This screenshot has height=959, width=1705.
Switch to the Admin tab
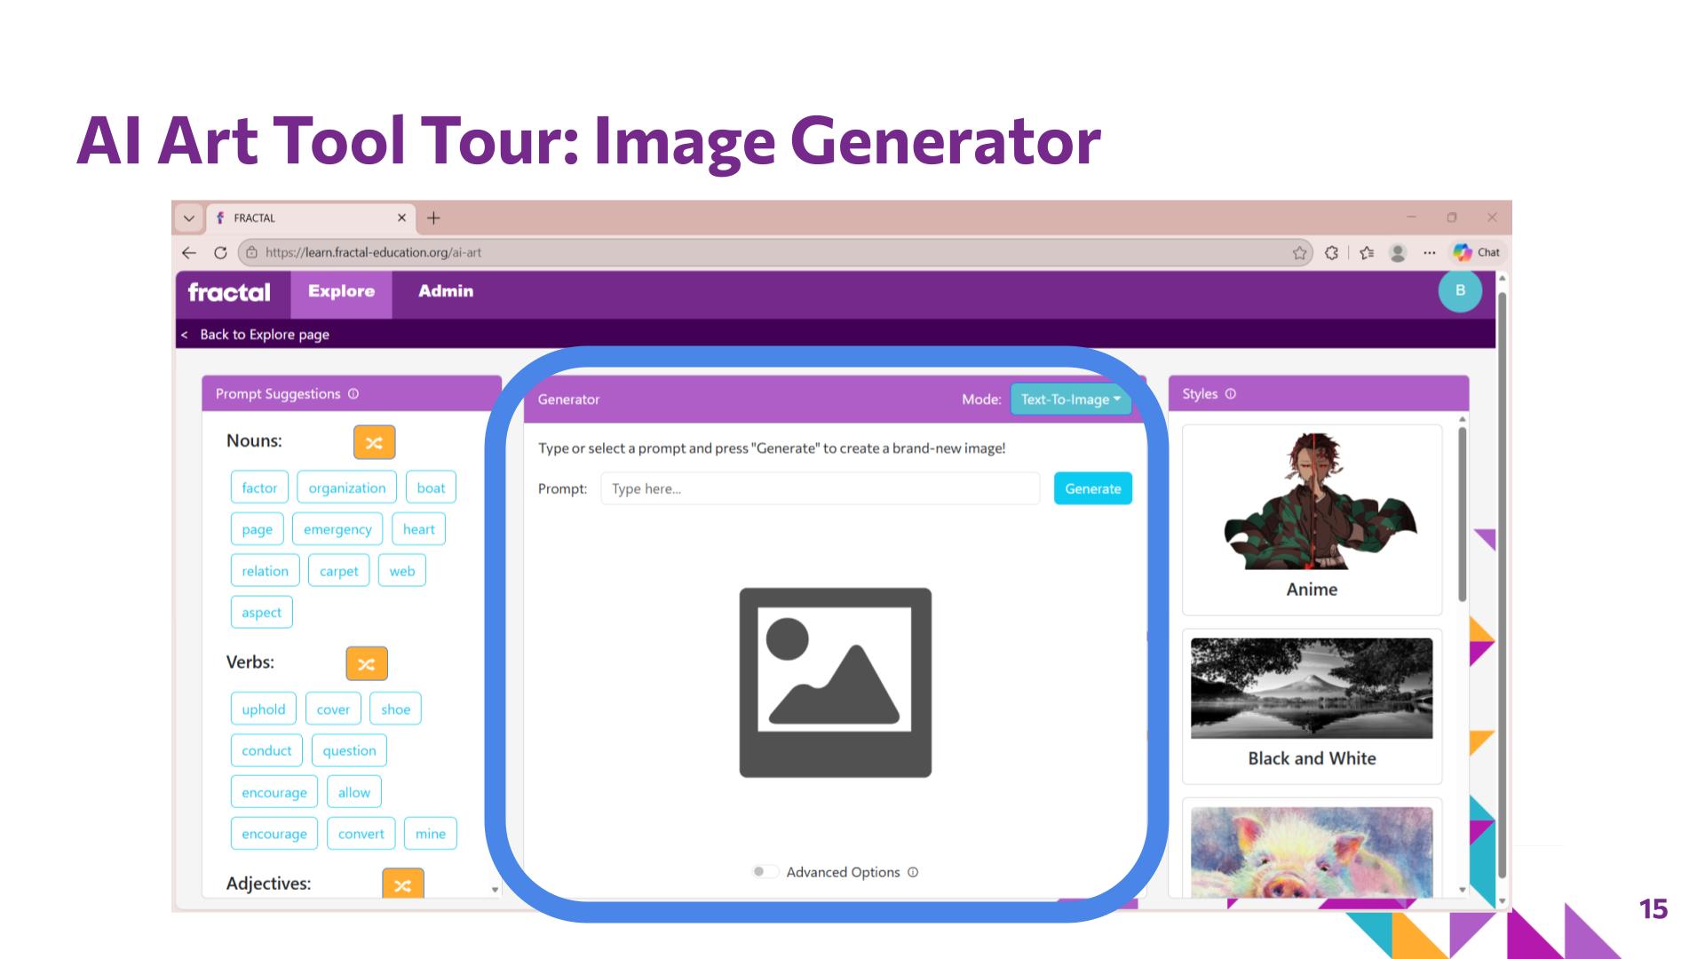[x=446, y=291]
